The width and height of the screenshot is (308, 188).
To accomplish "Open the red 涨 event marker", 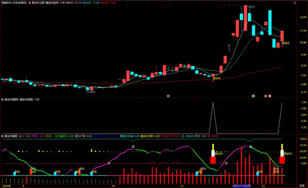I will pyautogui.click(x=266, y=96).
